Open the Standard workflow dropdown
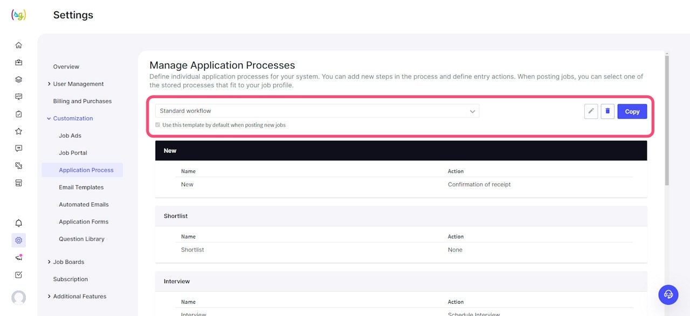 pos(317,111)
